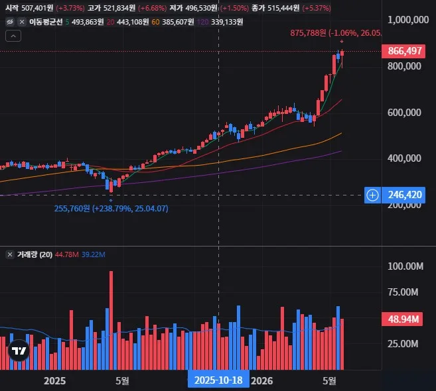Click the 25.00M volume axis label
The width and height of the screenshot is (436, 391).
[x=403, y=344]
